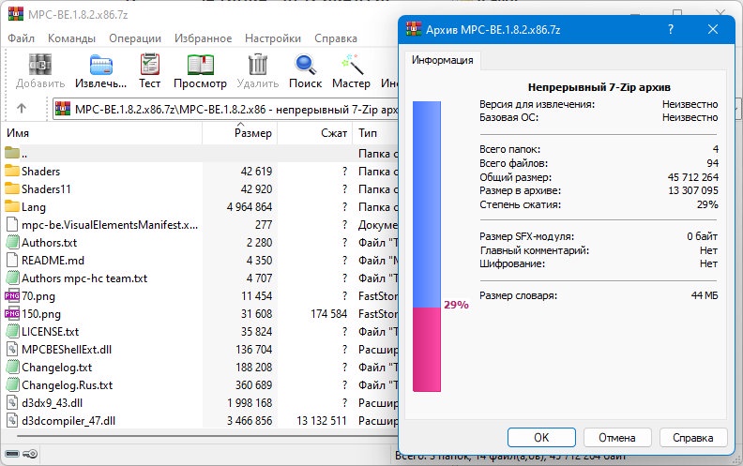Viewport: 743px width, 466px height.
Task: Click the LICENSE.txt notepad icon
Action: coord(12,332)
